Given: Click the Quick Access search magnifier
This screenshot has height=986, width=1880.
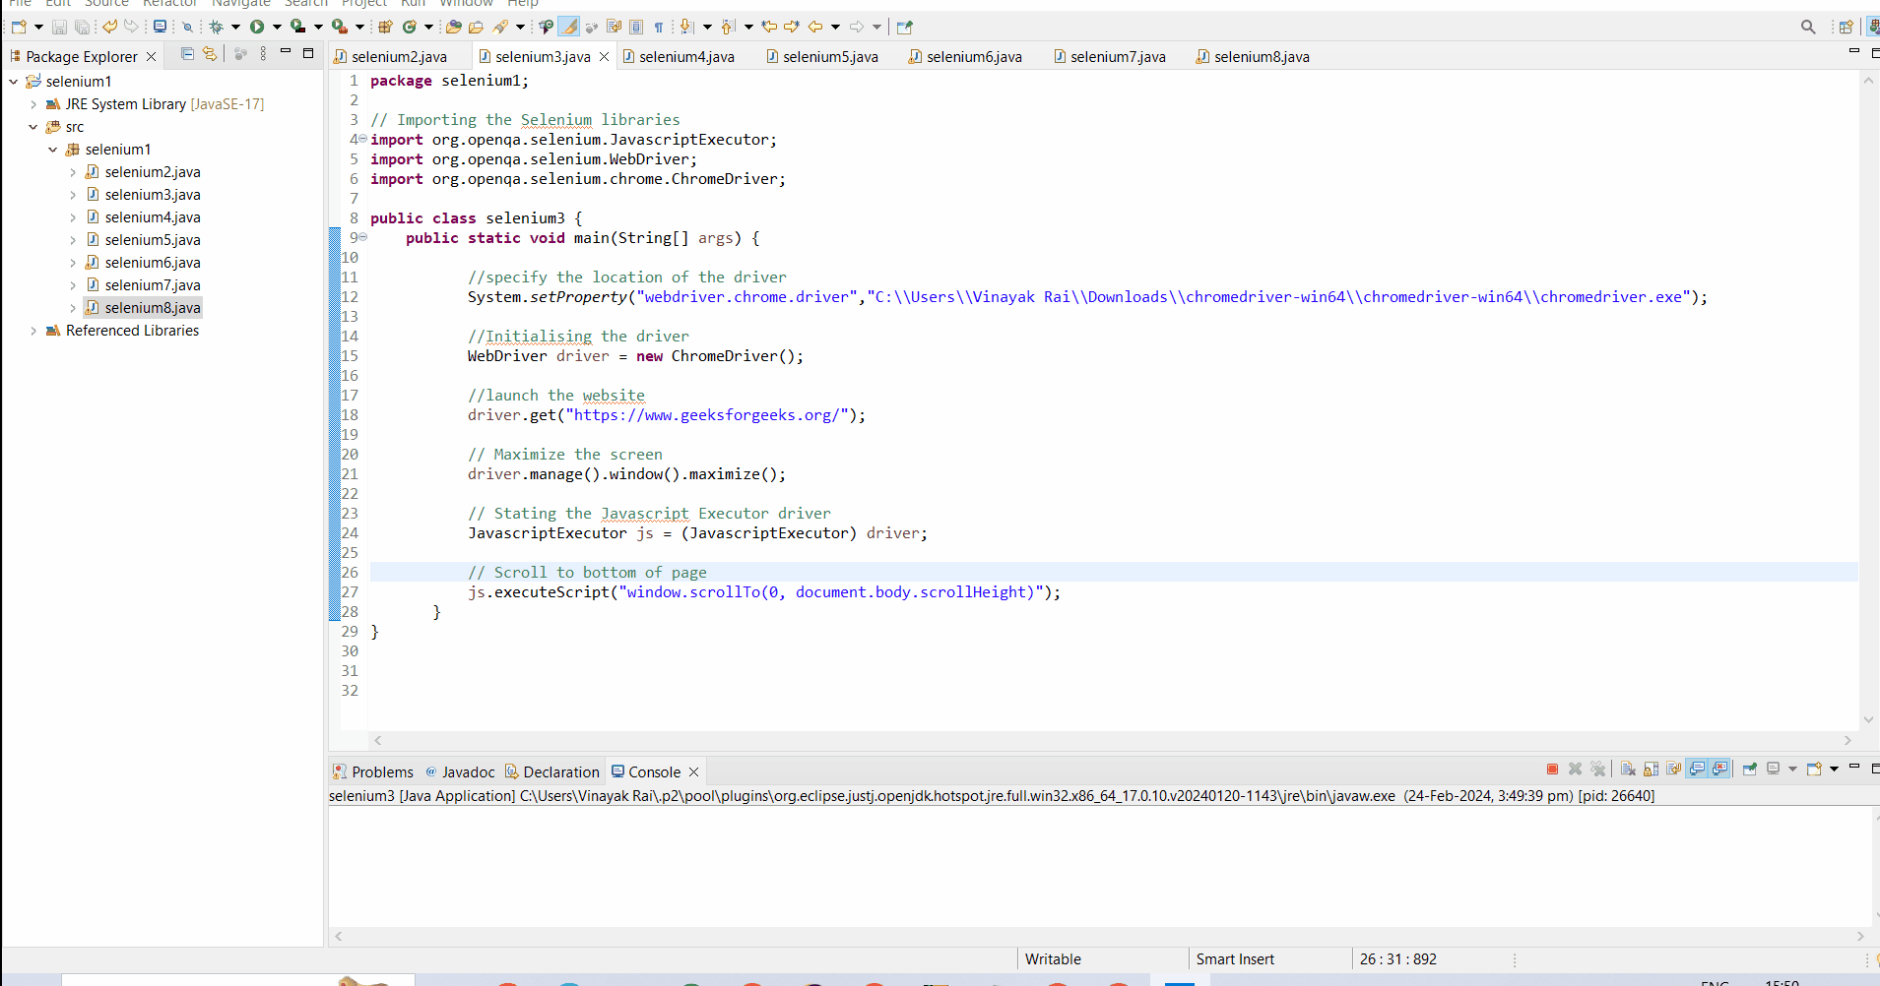Looking at the screenshot, I should click(1808, 27).
